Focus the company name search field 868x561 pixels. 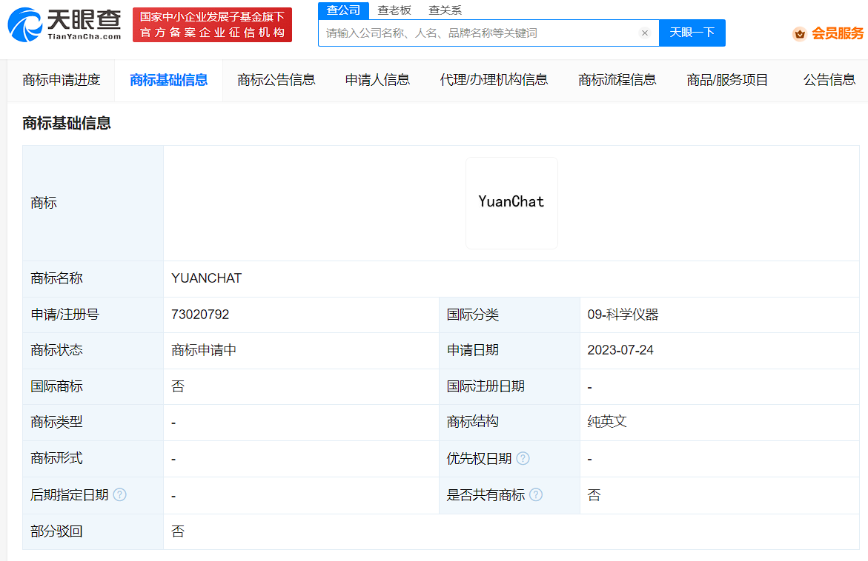[479, 33]
